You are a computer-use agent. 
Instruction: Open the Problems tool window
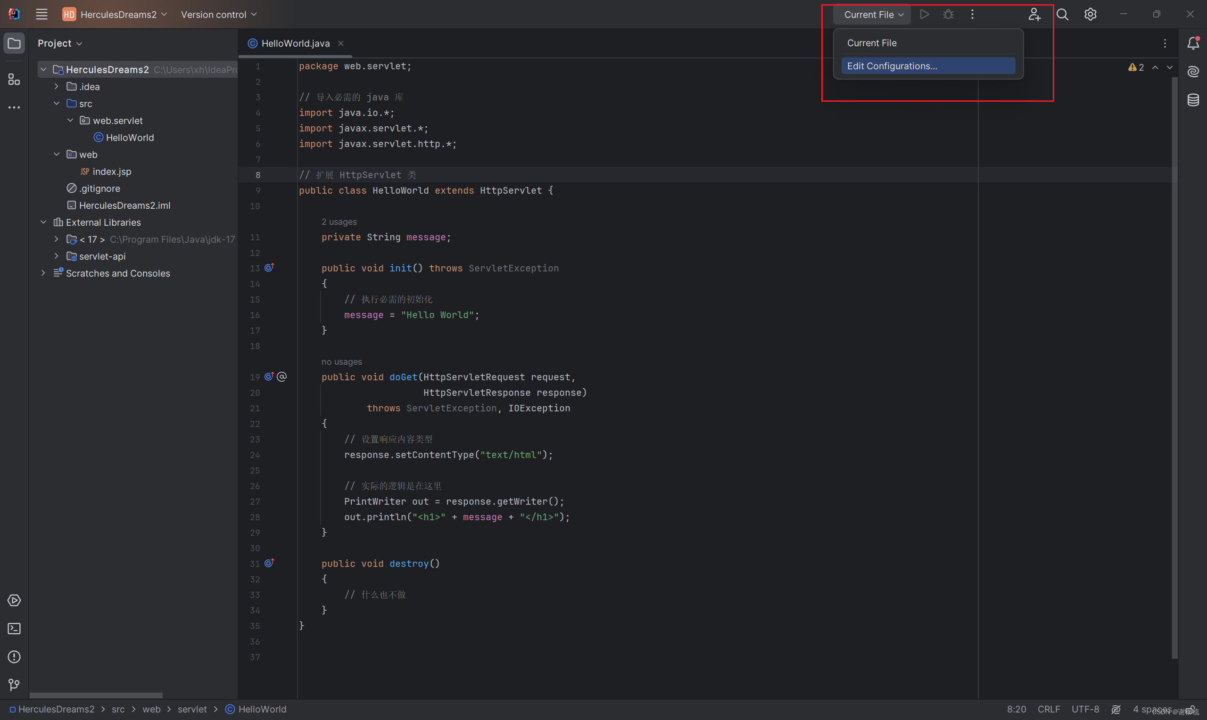point(14,657)
